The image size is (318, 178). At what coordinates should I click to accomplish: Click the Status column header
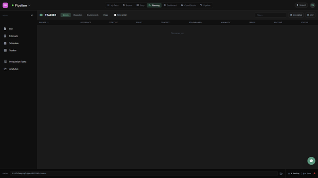click(x=304, y=22)
